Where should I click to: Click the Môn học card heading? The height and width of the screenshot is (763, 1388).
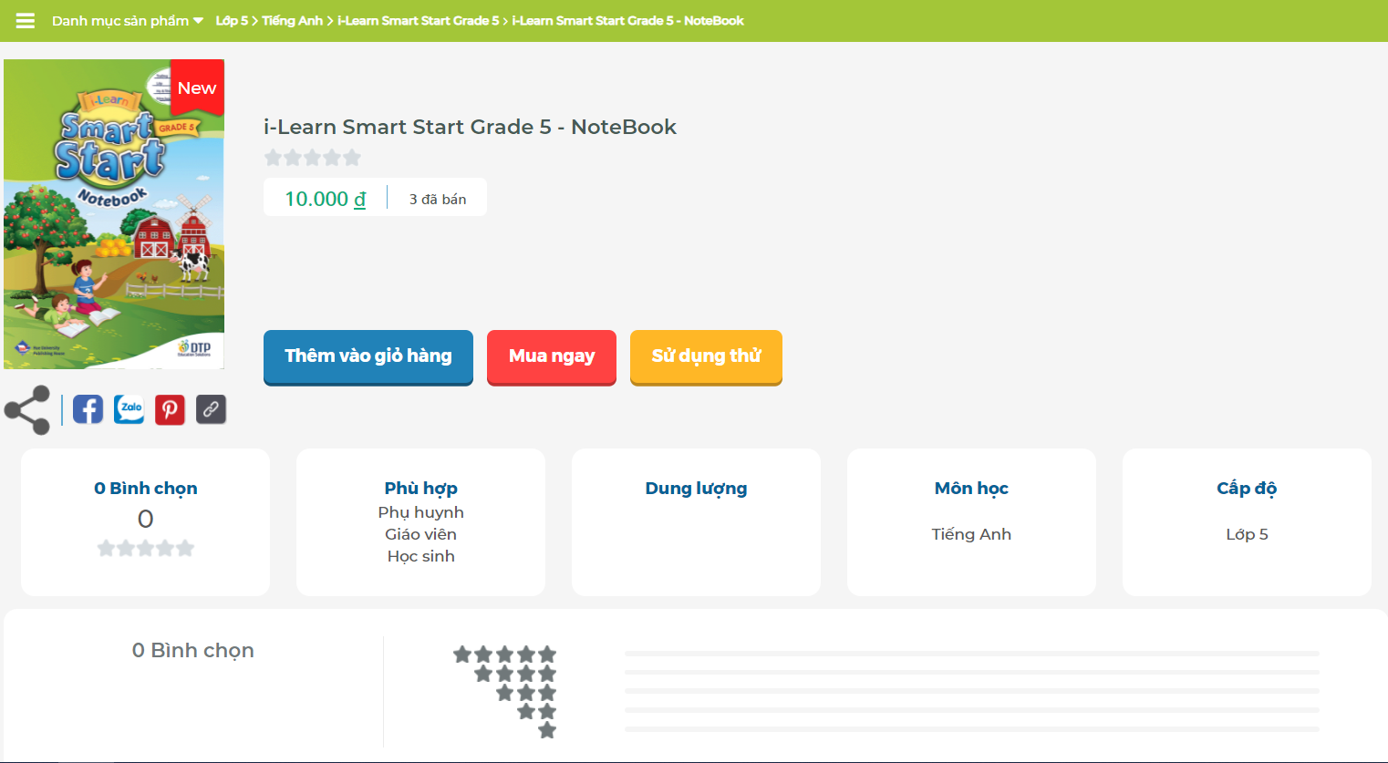(971, 488)
